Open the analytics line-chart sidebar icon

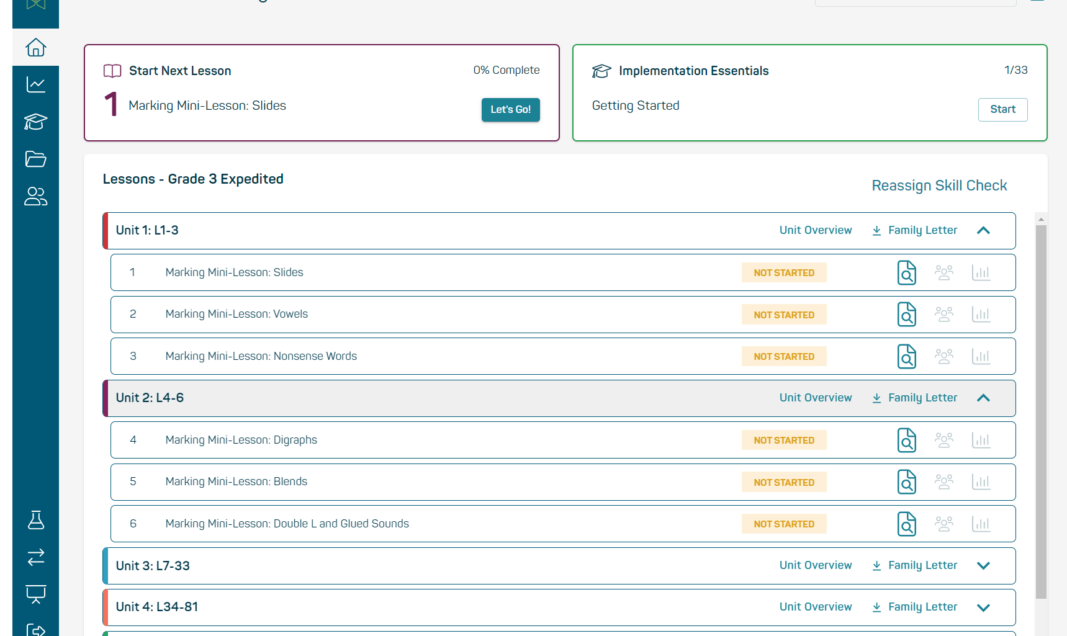pos(35,84)
